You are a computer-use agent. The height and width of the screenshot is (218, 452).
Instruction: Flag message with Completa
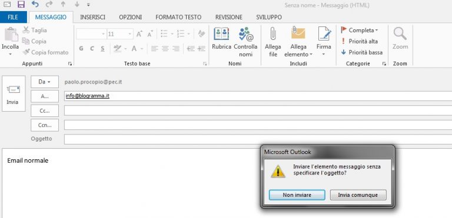[360, 30]
